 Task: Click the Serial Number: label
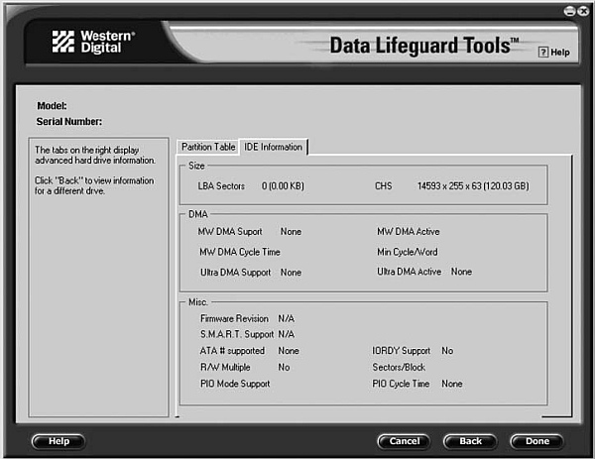pyautogui.click(x=69, y=122)
